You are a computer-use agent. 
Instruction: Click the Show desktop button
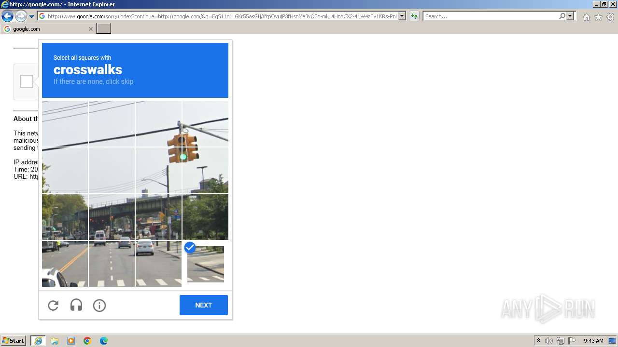tap(612, 341)
